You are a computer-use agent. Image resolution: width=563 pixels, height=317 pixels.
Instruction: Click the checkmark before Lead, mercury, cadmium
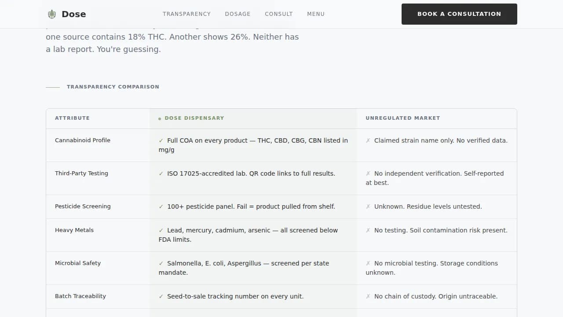[161, 230]
